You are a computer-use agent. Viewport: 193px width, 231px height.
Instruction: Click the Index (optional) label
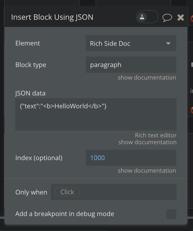tap(39, 158)
